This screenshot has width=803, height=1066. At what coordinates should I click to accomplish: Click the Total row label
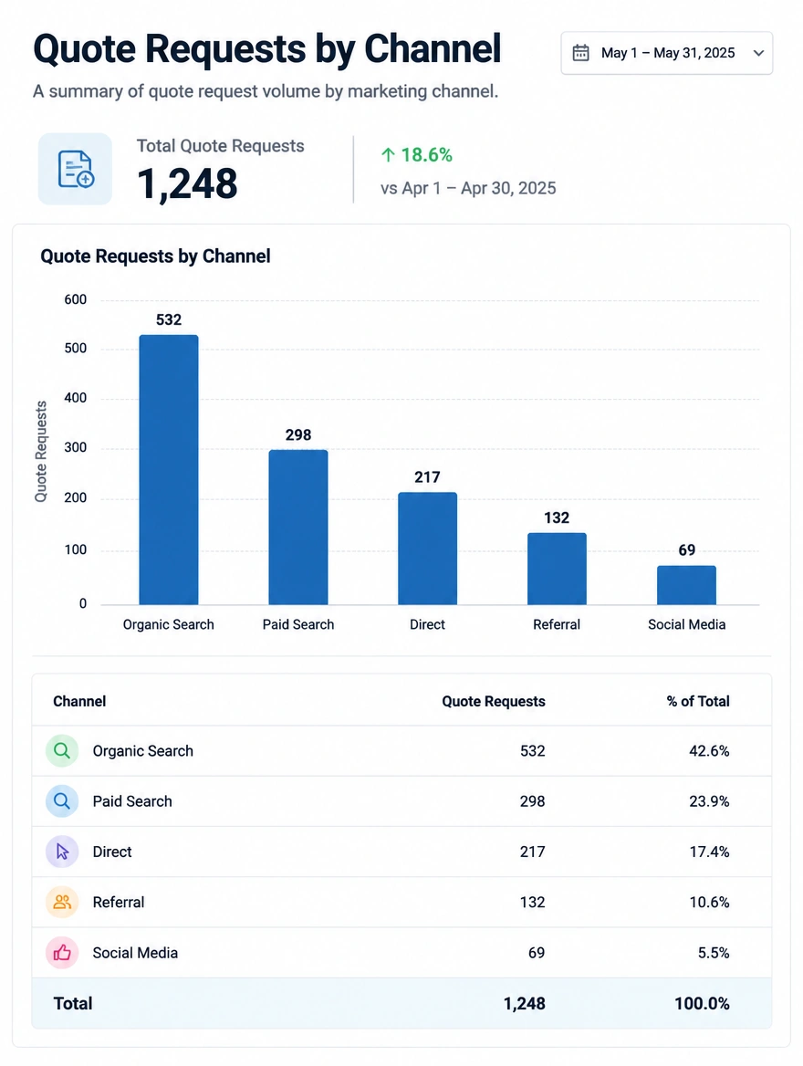[x=73, y=1003]
